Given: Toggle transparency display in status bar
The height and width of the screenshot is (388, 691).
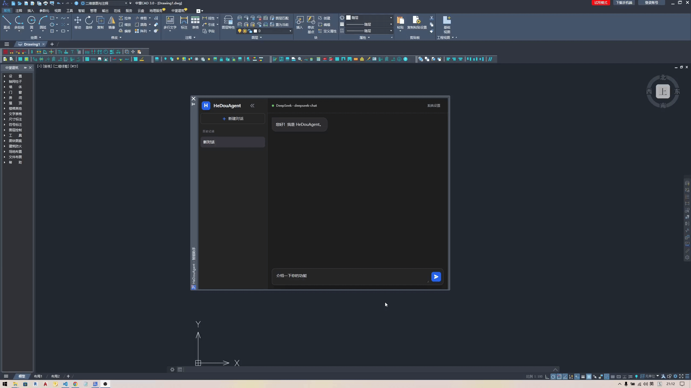Looking at the screenshot, I should (x=589, y=376).
